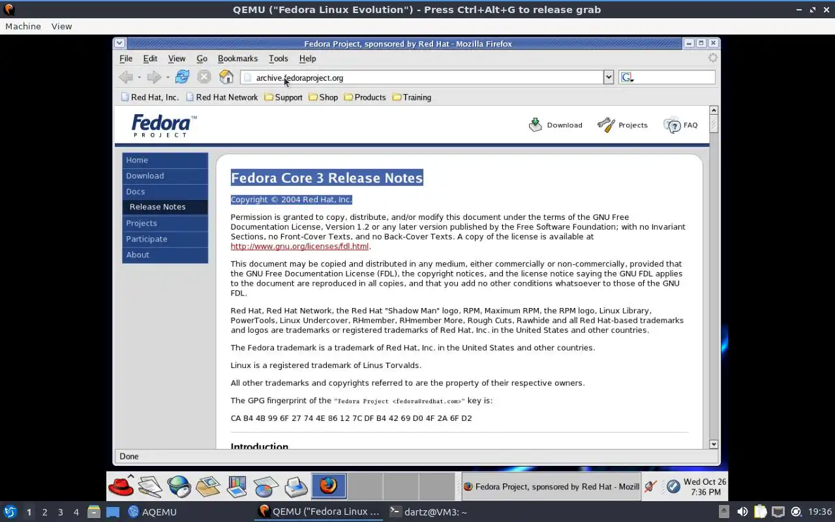Click the Wed Oct 26 panel clock

tap(705, 487)
